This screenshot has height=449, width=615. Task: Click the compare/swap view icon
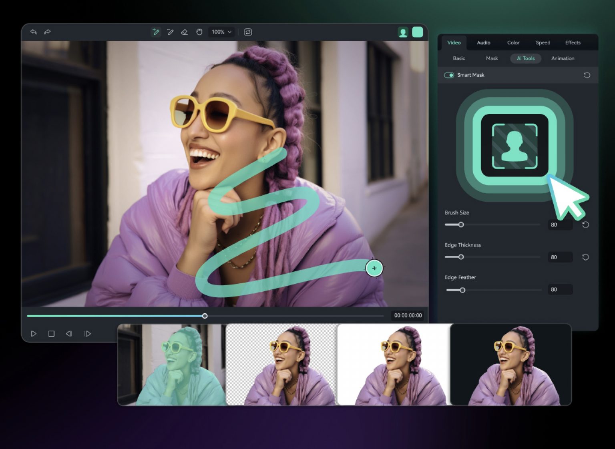(x=248, y=32)
